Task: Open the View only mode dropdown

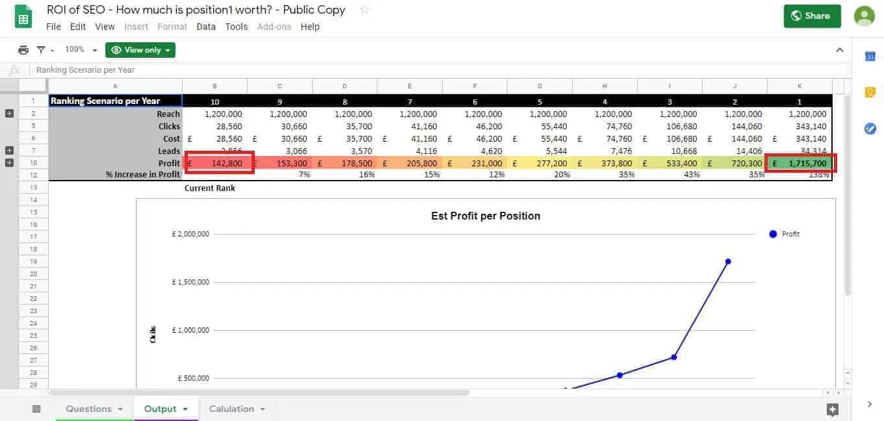Action: click(x=140, y=50)
